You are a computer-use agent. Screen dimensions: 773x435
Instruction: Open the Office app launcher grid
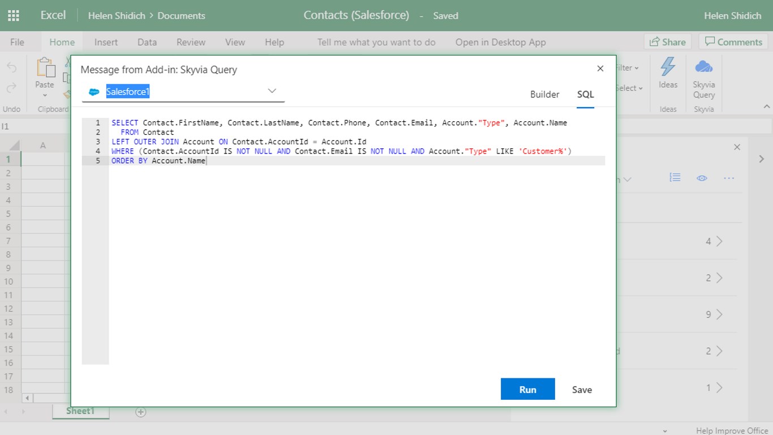tap(14, 15)
